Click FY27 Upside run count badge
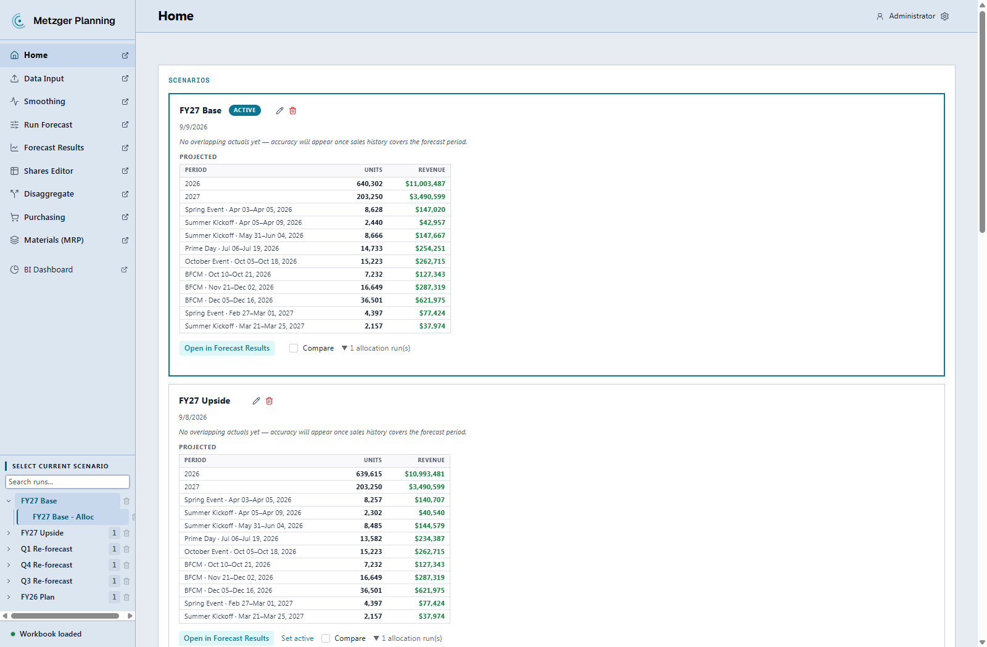 (x=114, y=533)
